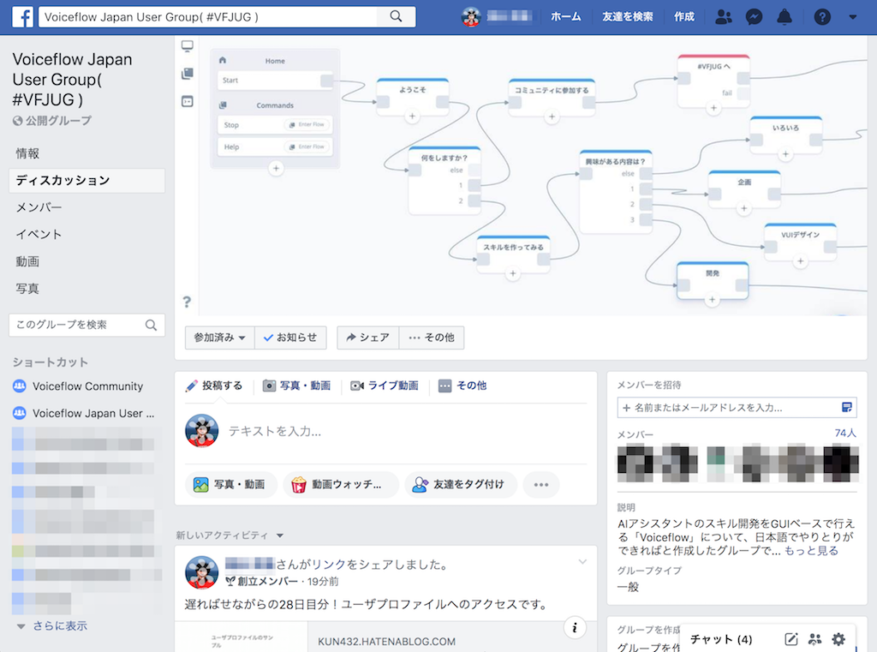Open friend requests icon in header
The width and height of the screenshot is (877, 652).
tap(723, 17)
